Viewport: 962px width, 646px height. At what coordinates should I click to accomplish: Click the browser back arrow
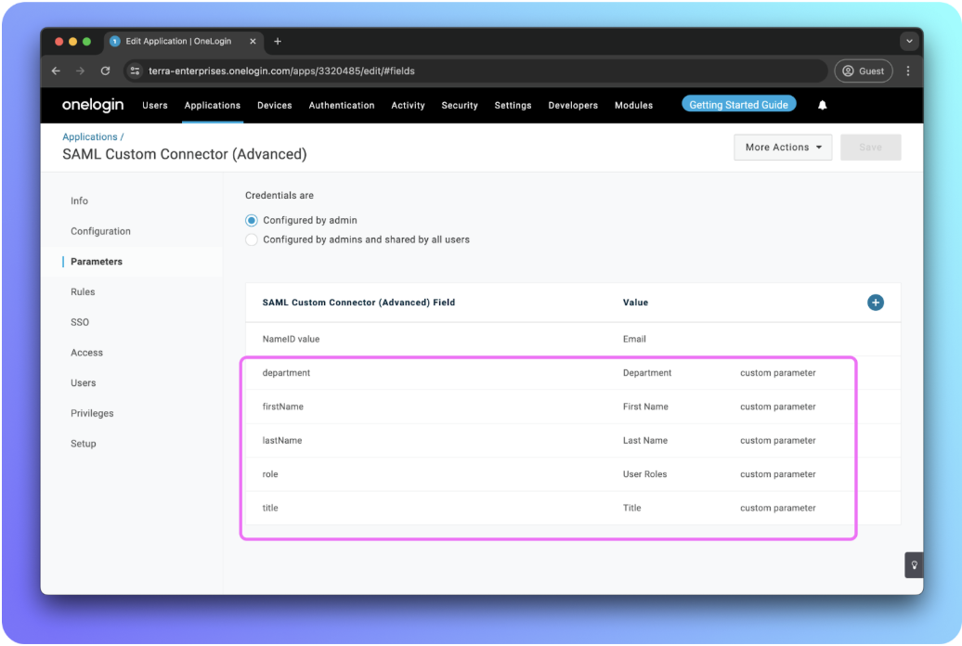(x=56, y=71)
